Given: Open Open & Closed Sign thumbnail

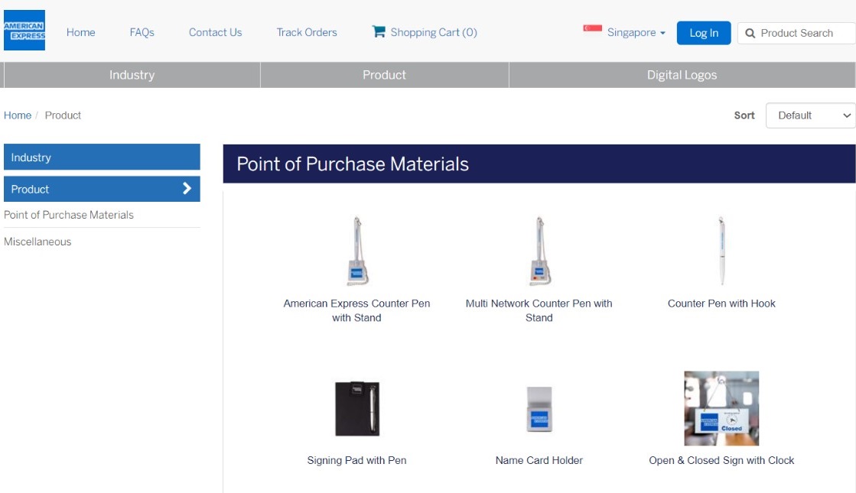Looking at the screenshot, I should tap(721, 408).
